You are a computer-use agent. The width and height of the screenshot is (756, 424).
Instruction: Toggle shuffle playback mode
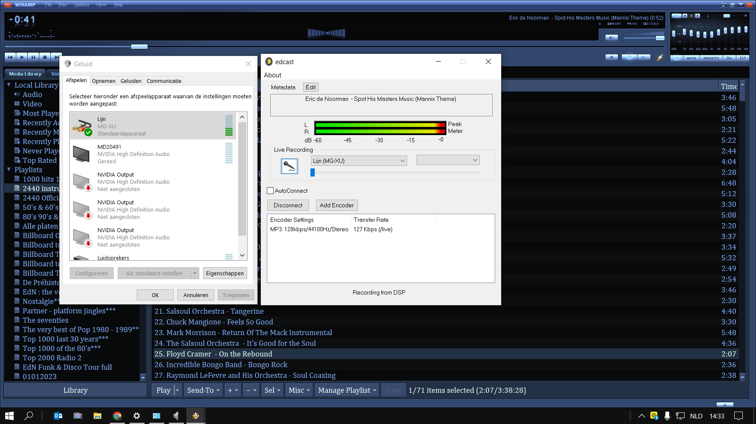(x=629, y=57)
